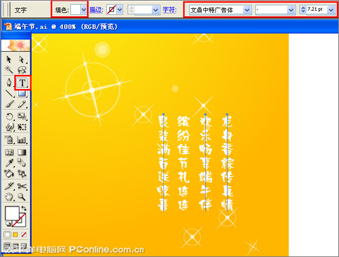Select the Lasso tool
This screenshot has height=257, width=339.
22,70
